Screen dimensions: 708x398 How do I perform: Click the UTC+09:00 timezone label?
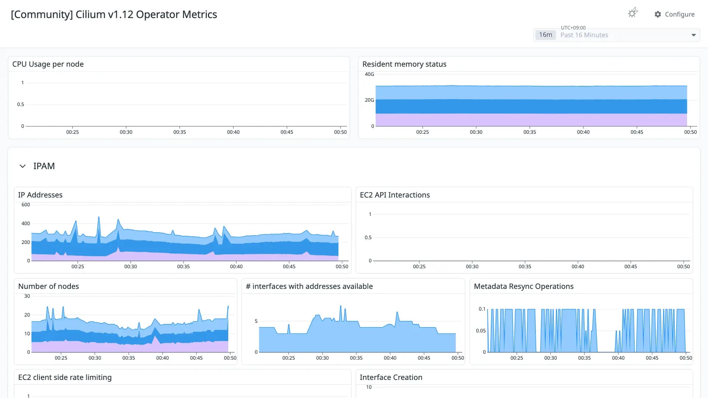[x=573, y=28]
